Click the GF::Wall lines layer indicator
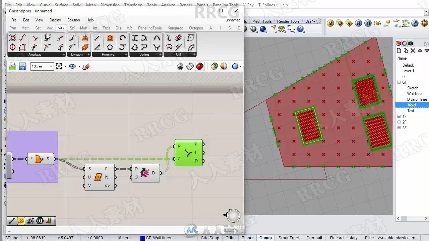The width and height of the screenshot is (429, 241). (158, 238)
